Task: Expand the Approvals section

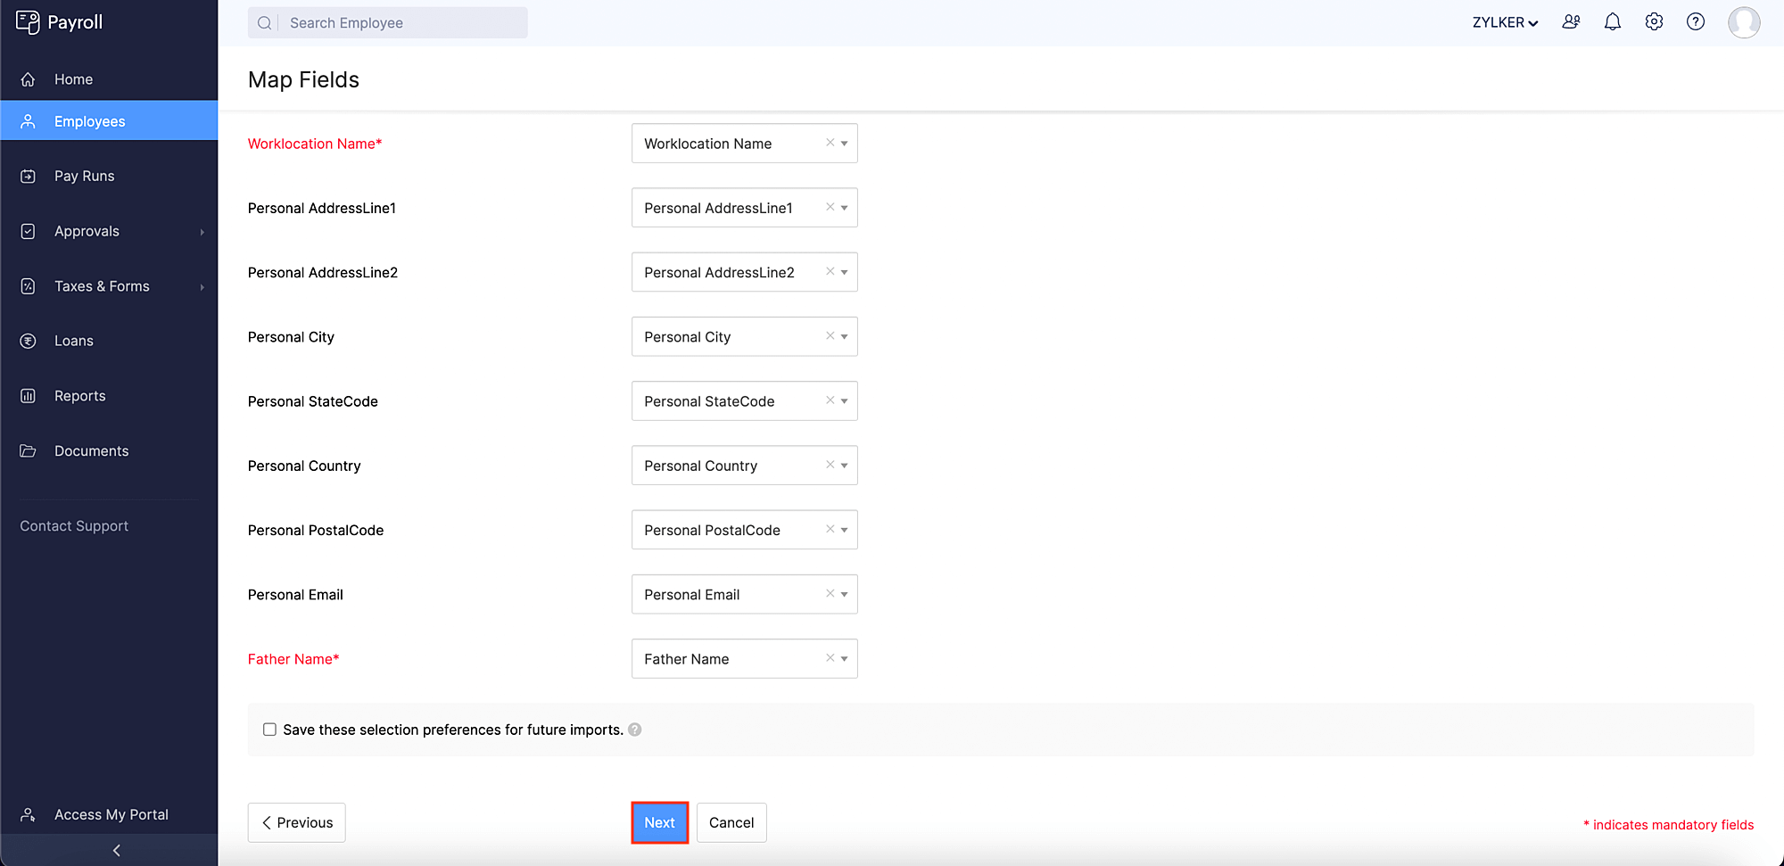Action: click(x=87, y=230)
